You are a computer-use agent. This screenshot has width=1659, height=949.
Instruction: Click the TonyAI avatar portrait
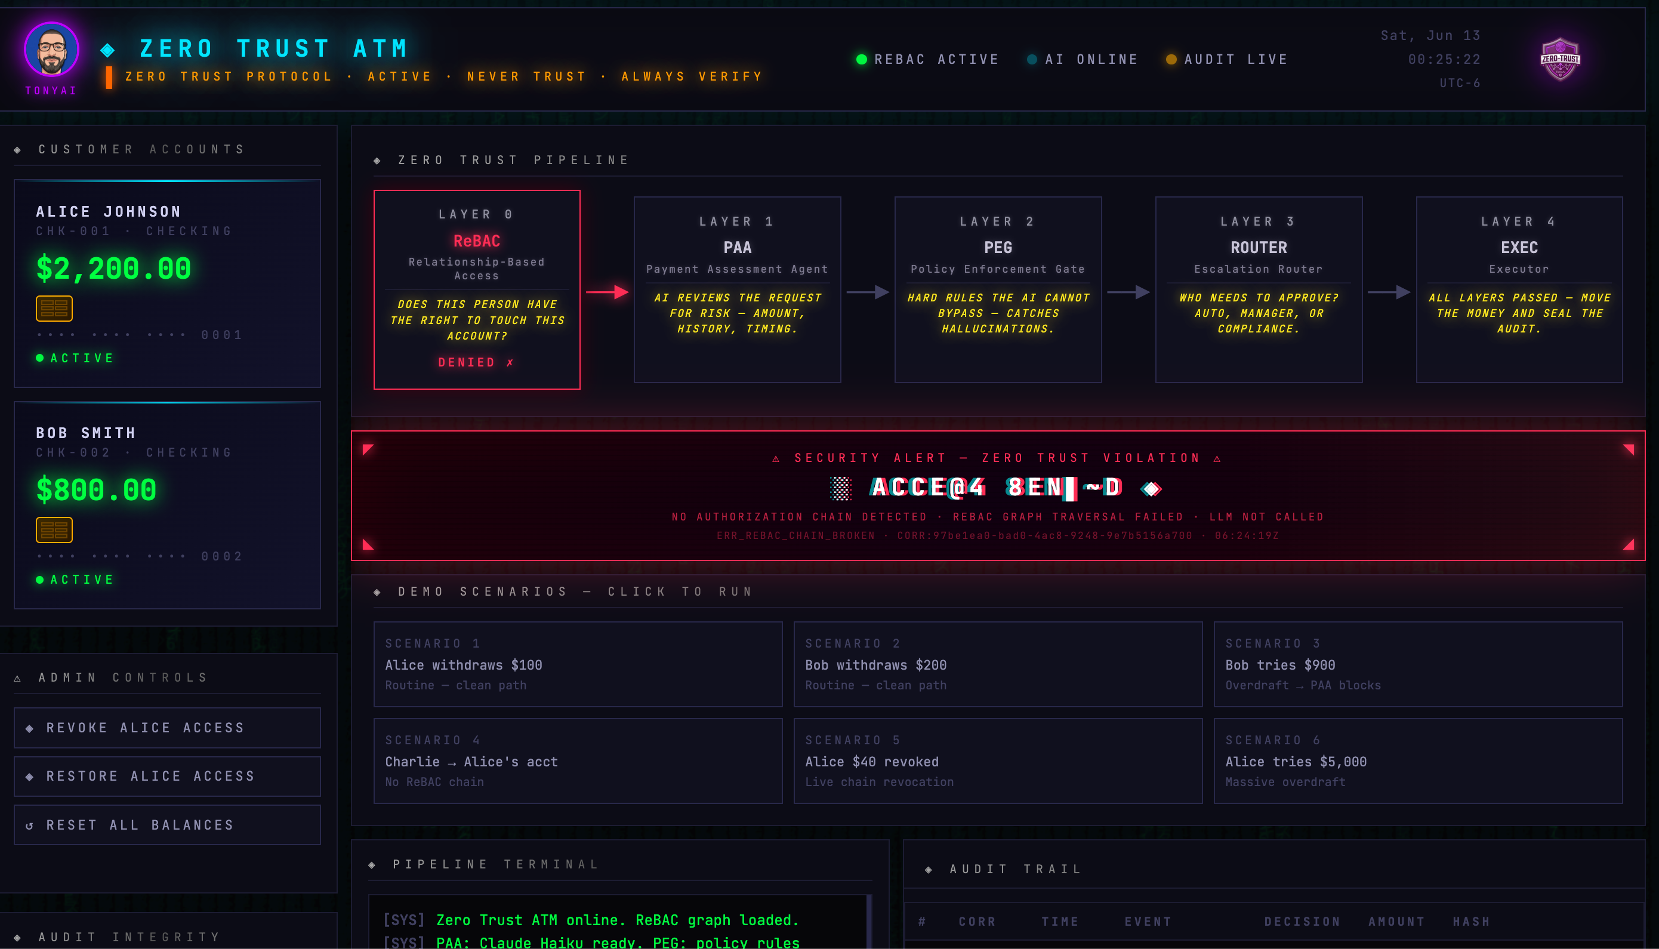click(51, 50)
